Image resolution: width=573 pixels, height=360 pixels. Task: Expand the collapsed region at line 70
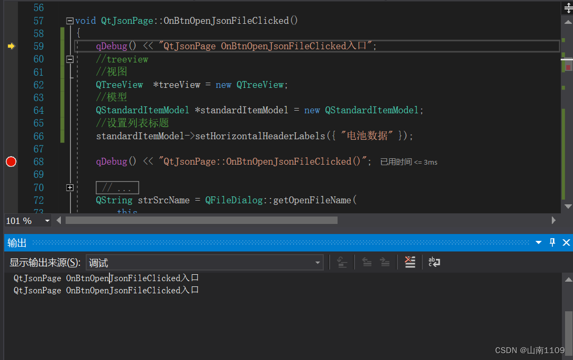70,187
